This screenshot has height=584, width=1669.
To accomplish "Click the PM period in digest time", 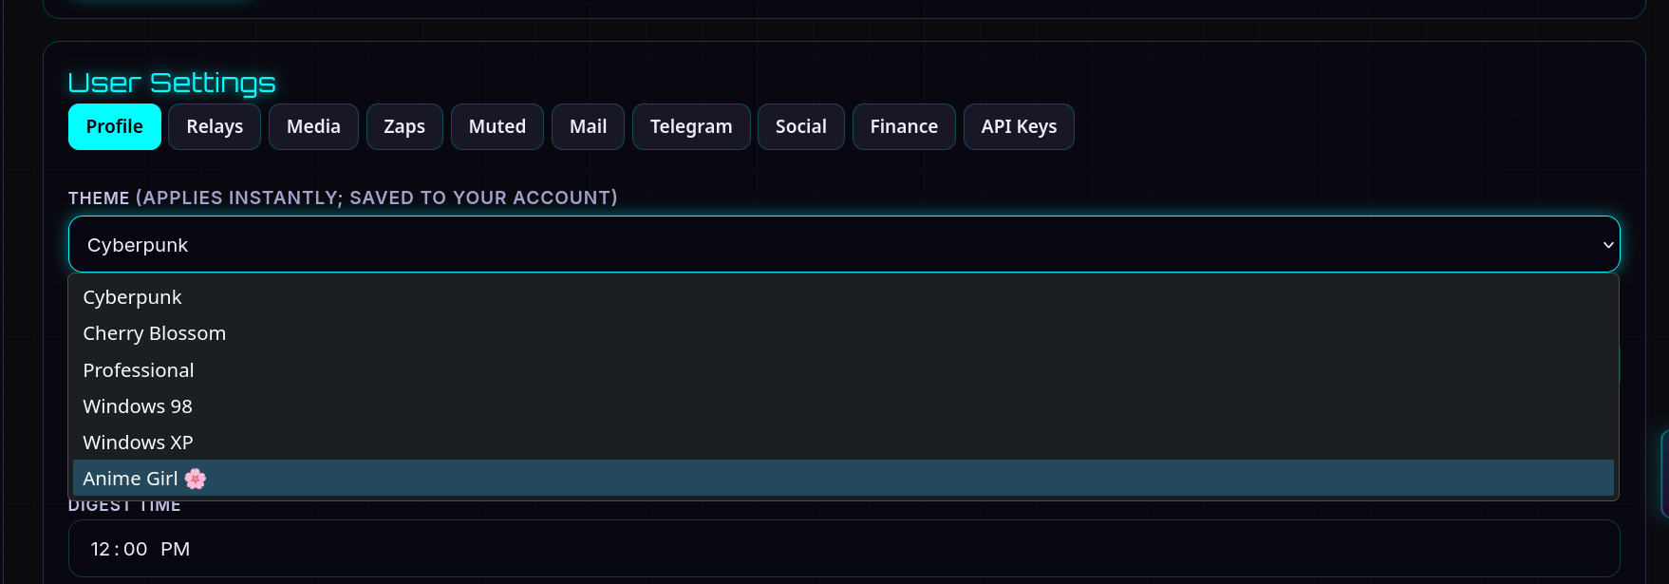I will tap(176, 549).
